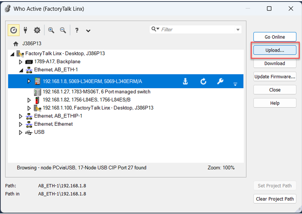This screenshot has height=214, width=302.
Task: Click the wrench icon on selected controller
Action: click(220, 81)
